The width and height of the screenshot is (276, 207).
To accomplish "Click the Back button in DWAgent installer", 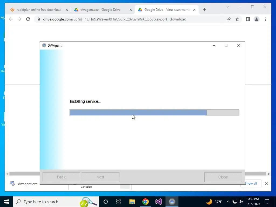I will [x=61, y=177].
